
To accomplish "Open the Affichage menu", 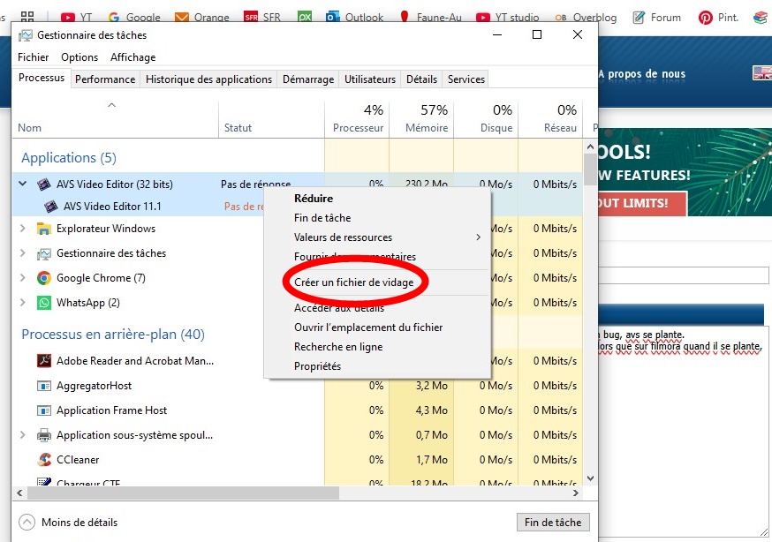I will [x=132, y=57].
